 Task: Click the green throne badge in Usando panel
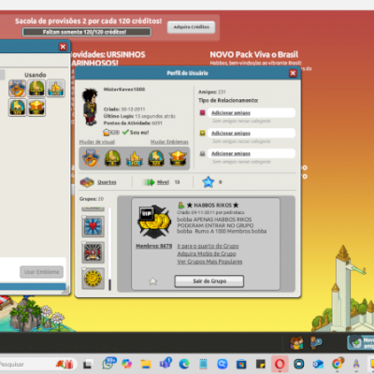coord(36,88)
